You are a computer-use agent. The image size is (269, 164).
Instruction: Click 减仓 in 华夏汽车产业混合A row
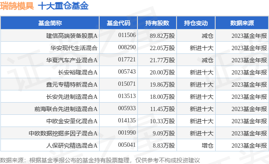[208, 60]
